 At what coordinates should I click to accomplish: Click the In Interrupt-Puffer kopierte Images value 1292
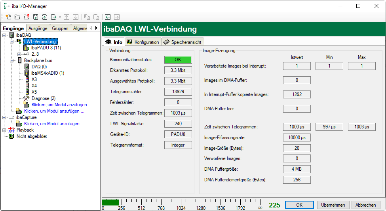pos(297,94)
